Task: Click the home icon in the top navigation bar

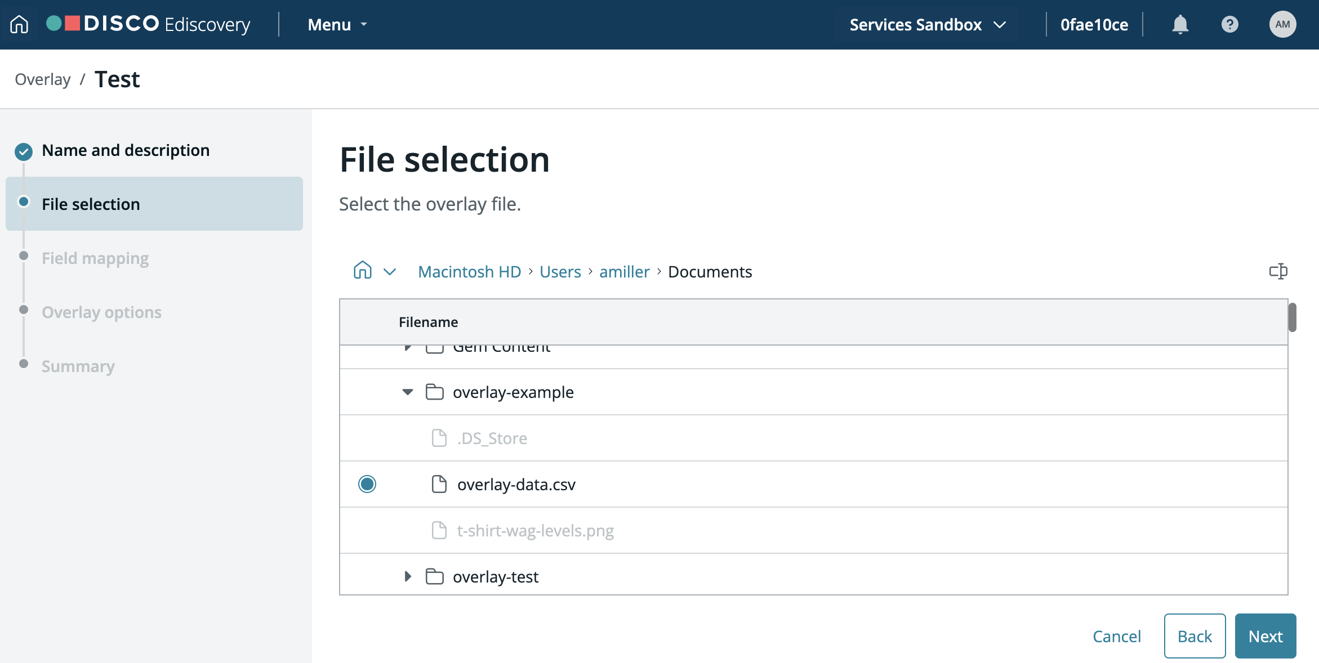Action: [x=19, y=24]
